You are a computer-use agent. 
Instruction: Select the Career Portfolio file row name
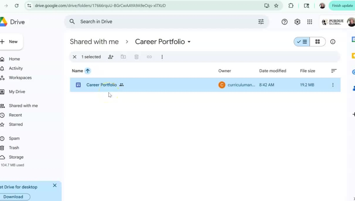[102, 85]
